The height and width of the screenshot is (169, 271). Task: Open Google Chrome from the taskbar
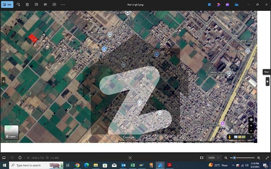point(77,165)
